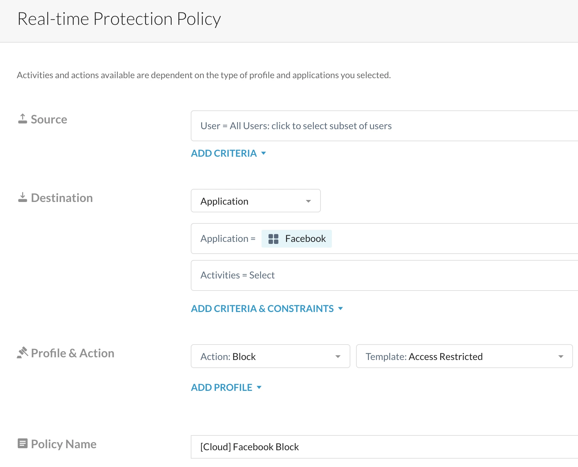
Task: Select the Facebook application tag
Action: click(305, 239)
